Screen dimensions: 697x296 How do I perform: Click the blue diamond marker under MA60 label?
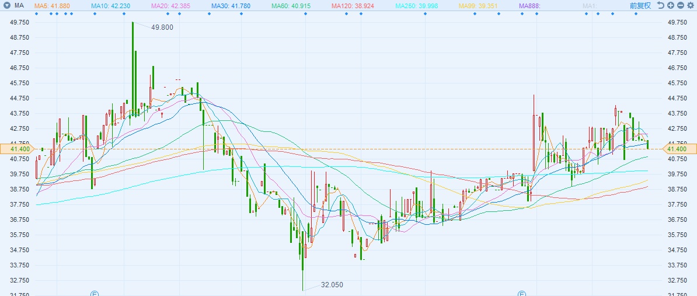pyautogui.click(x=305, y=14)
